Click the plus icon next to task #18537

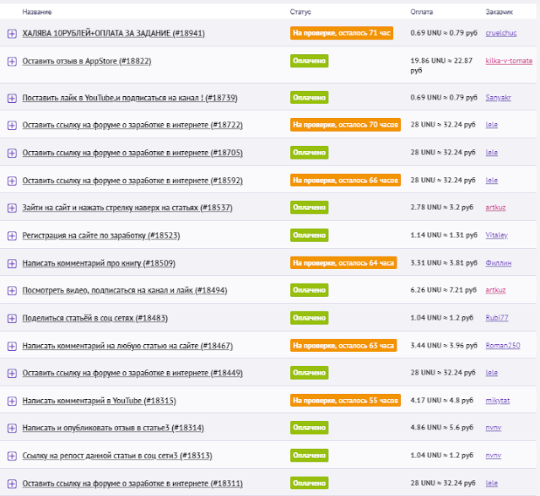tap(12, 208)
